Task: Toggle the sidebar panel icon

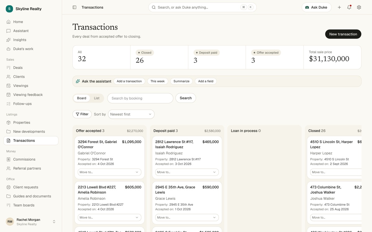Action: (74, 7)
